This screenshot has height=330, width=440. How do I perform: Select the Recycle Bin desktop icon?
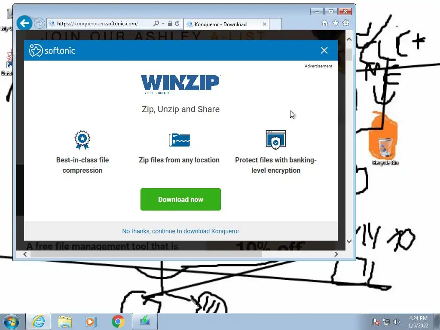(385, 151)
